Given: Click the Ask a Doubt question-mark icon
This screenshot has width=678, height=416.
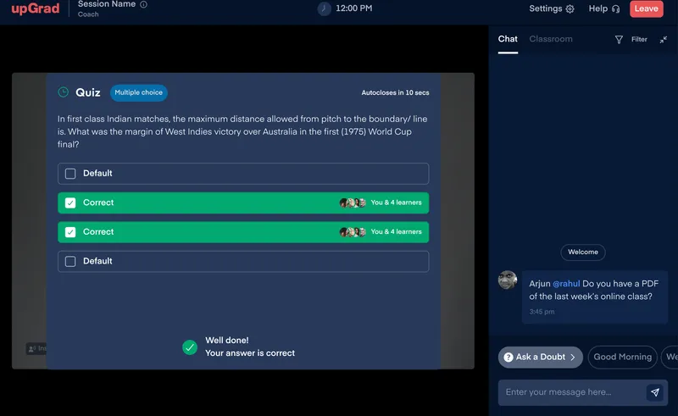Looking at the screenshot, I should point(508,358).
